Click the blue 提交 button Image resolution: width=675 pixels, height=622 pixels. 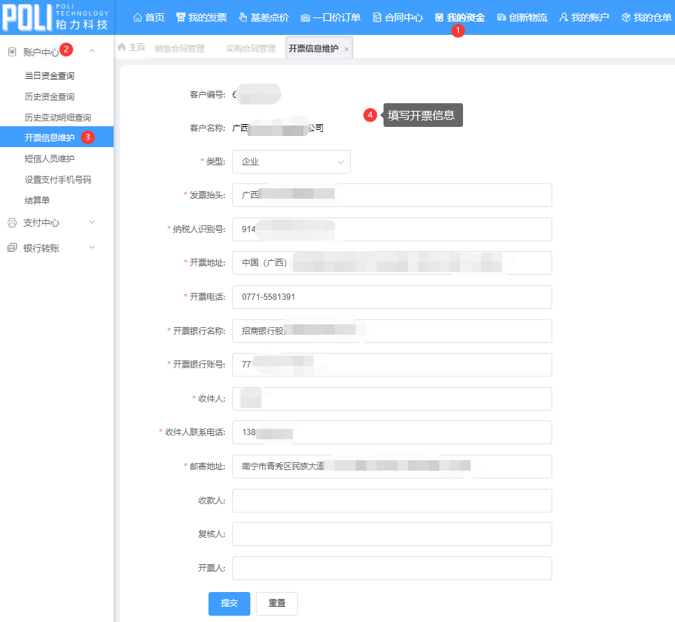point(229,603)
